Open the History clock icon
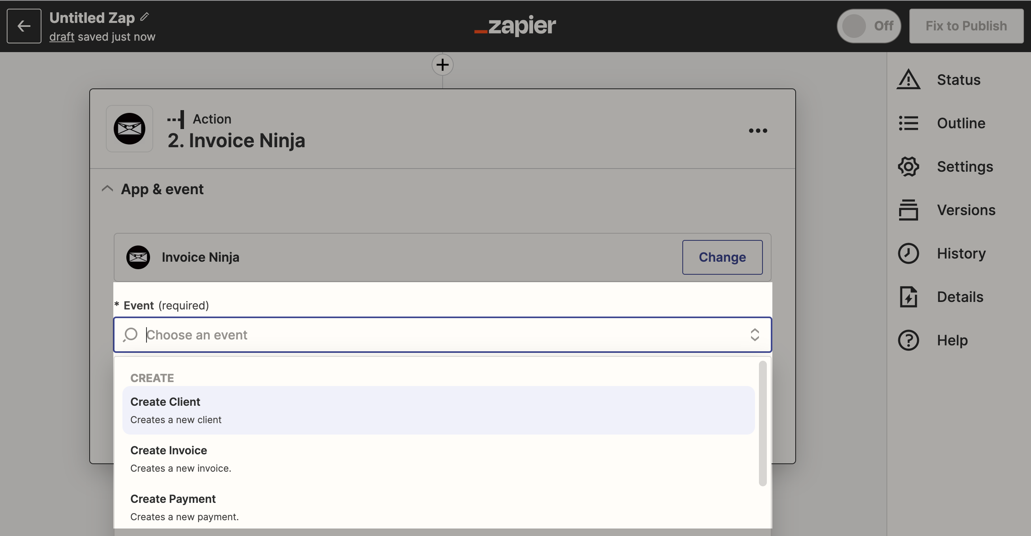 (x=908, y=253)
